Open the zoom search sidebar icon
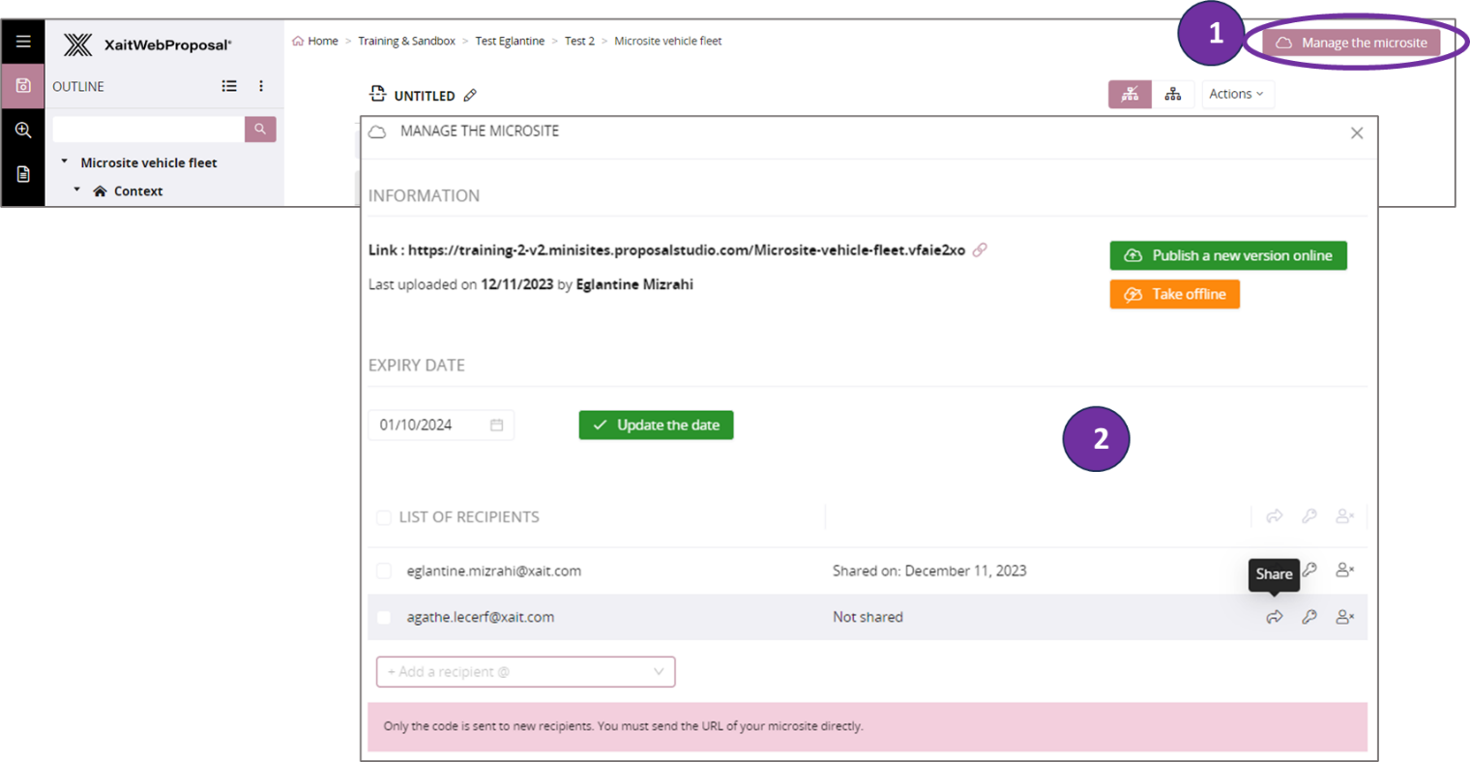 tap(23, 130)
